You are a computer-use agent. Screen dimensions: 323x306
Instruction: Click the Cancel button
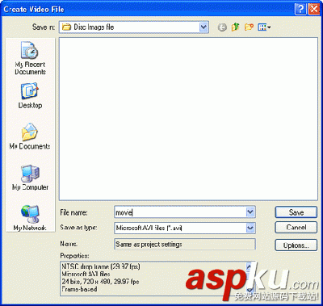(x=296, y=228)
